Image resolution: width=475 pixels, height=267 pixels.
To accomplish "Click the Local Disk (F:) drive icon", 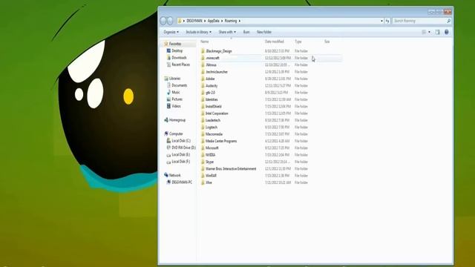I will pos(168,162).
